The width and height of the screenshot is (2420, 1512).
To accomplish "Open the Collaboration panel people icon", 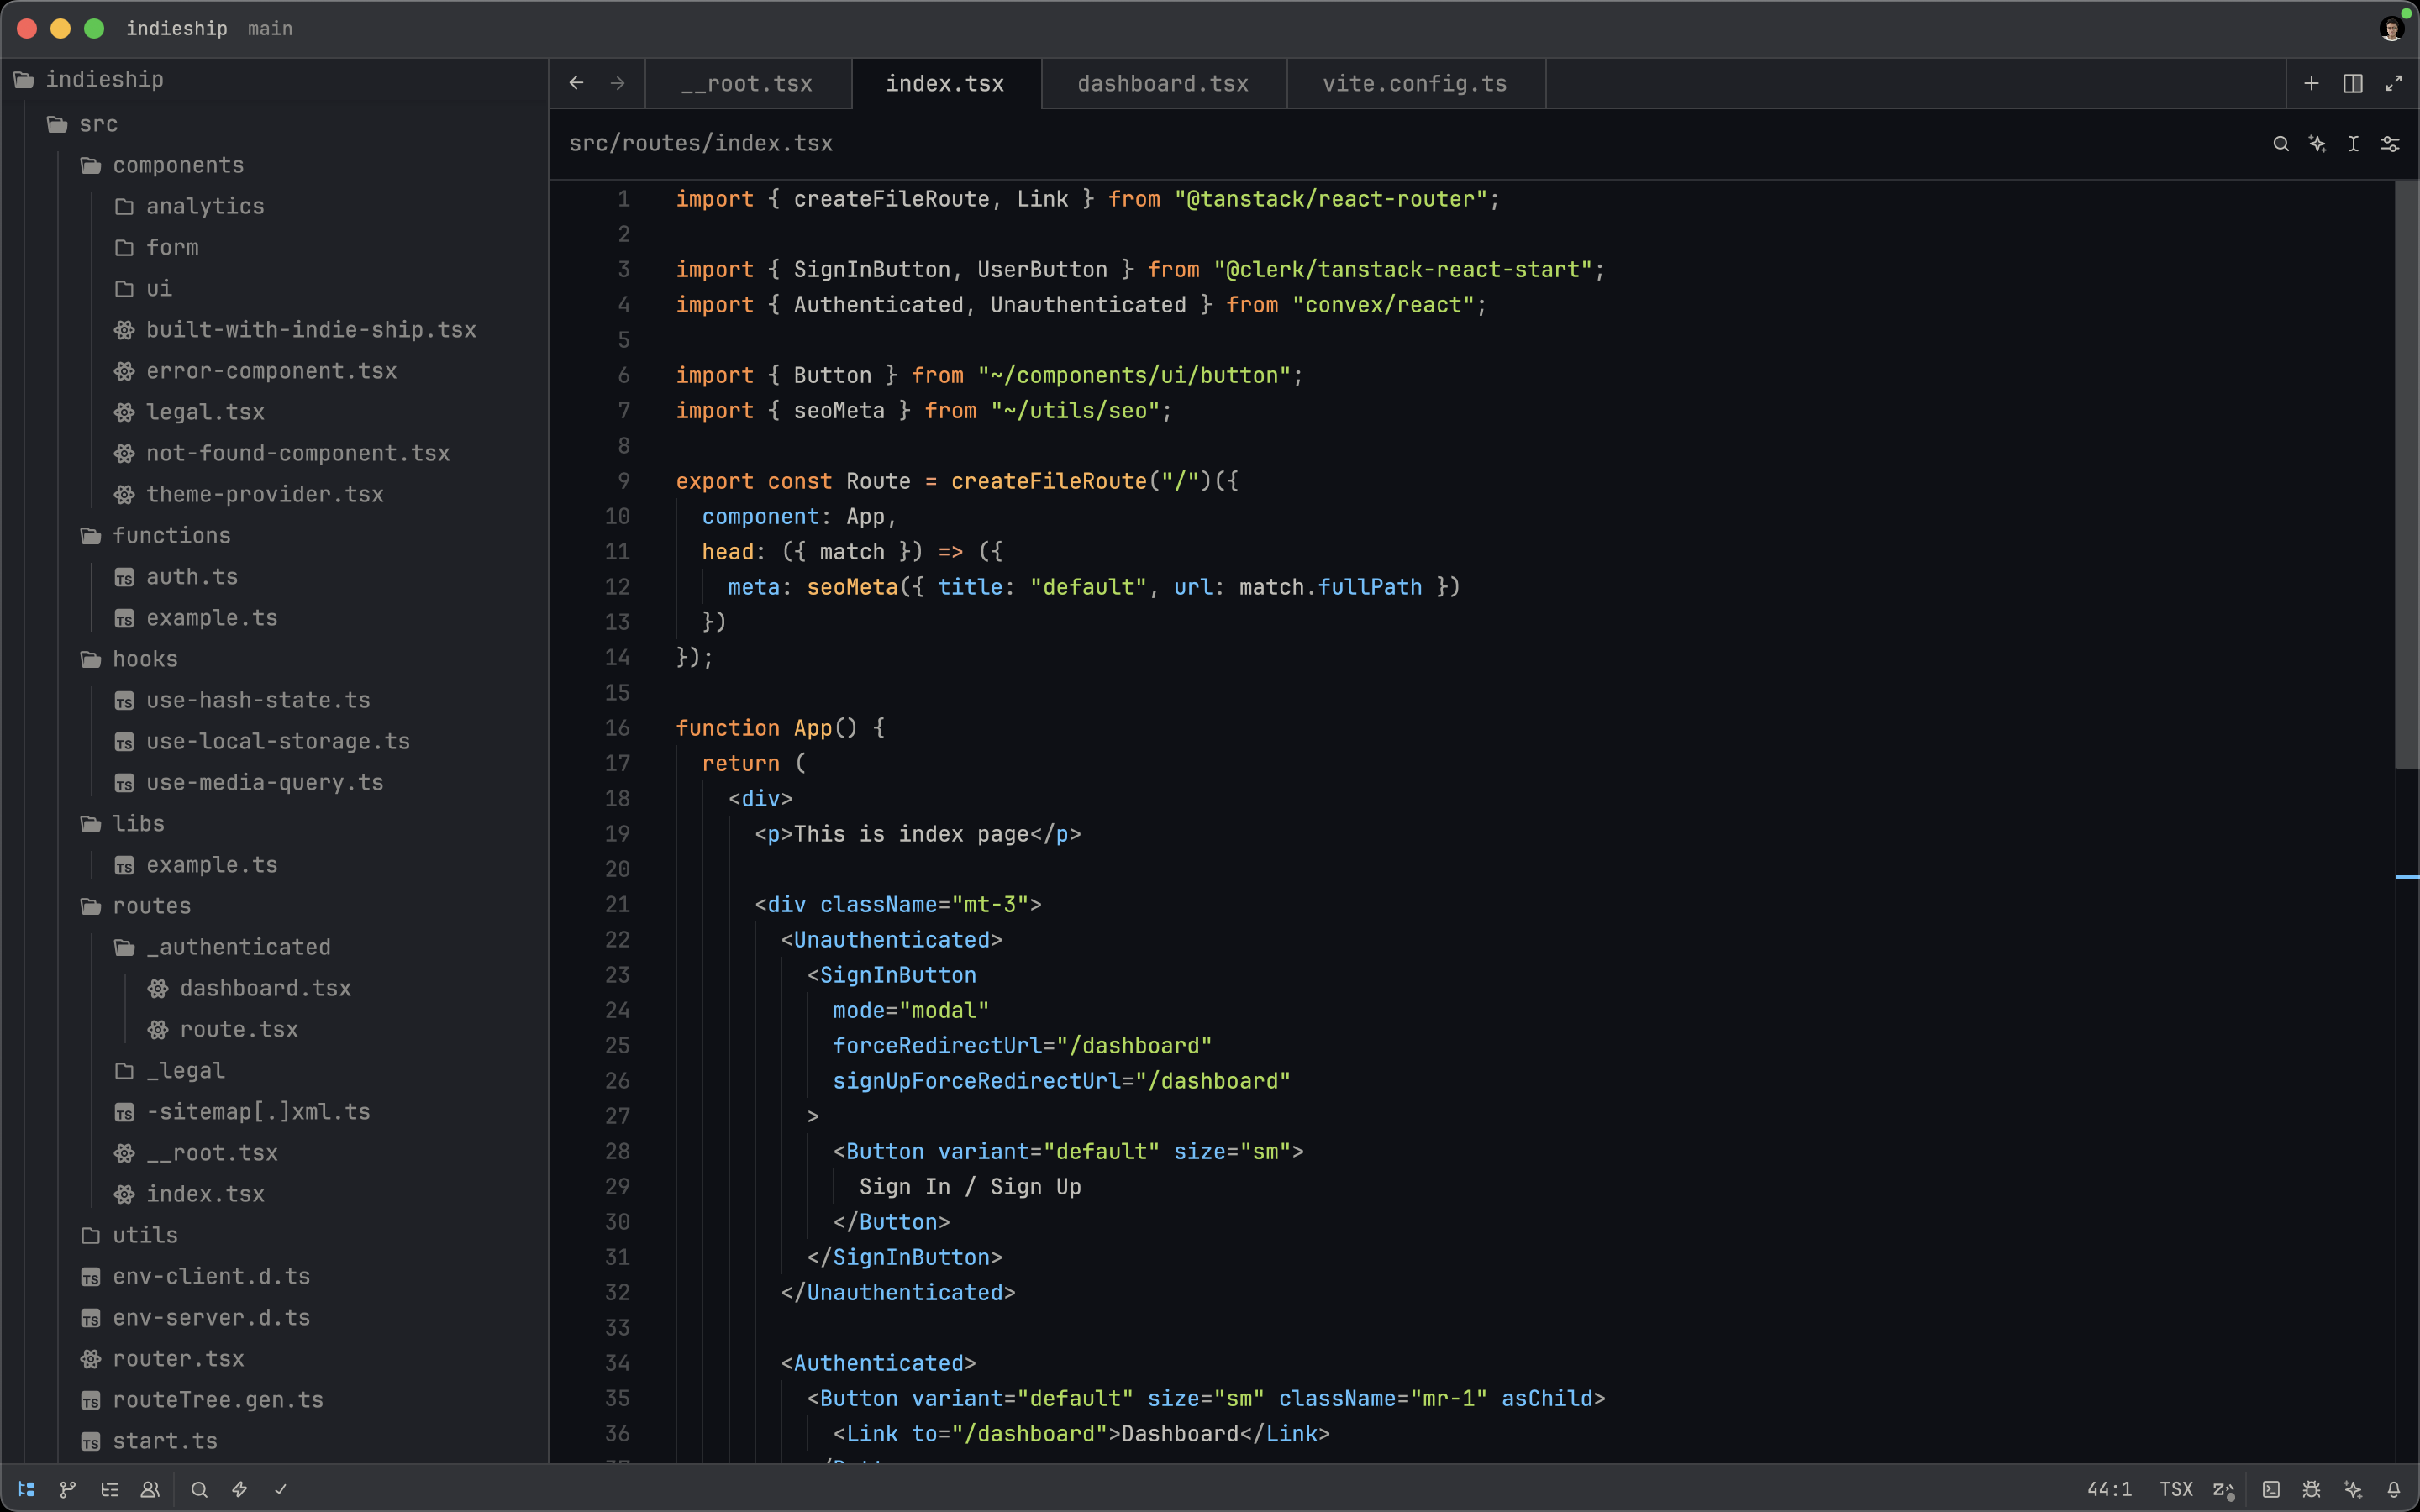I will (x=150, y=1490).
